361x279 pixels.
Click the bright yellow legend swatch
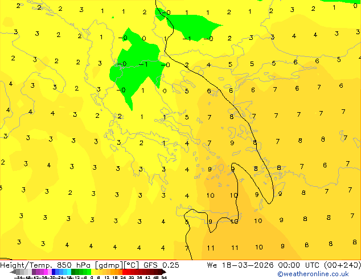93,272
